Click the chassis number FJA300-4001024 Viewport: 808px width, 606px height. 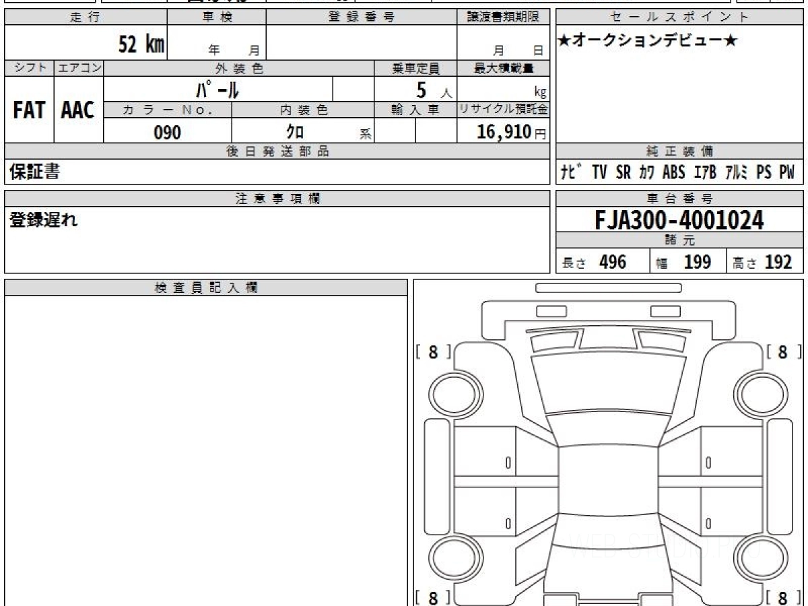679,220
